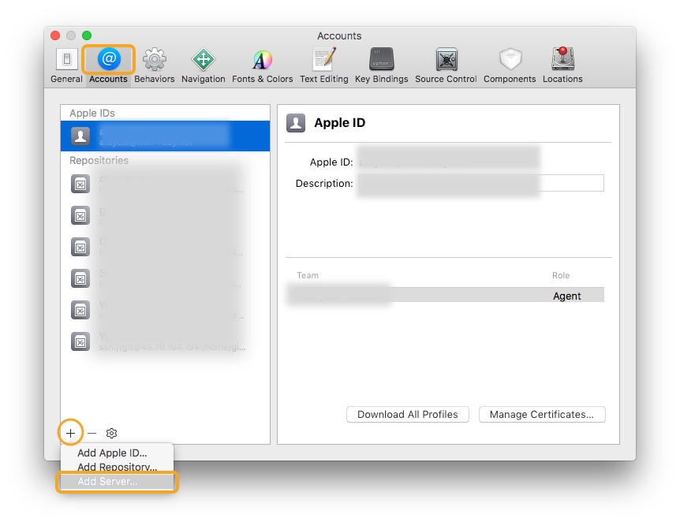Image resolution: width=680 pixels, height=522 pixels.
Task: Click the Team column header
Action: 308,275
